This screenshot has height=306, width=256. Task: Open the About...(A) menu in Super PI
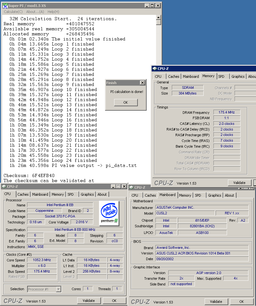tap(35, 12)
